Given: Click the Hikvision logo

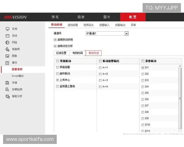Looking at the screenshot, I should pos(15,17).
